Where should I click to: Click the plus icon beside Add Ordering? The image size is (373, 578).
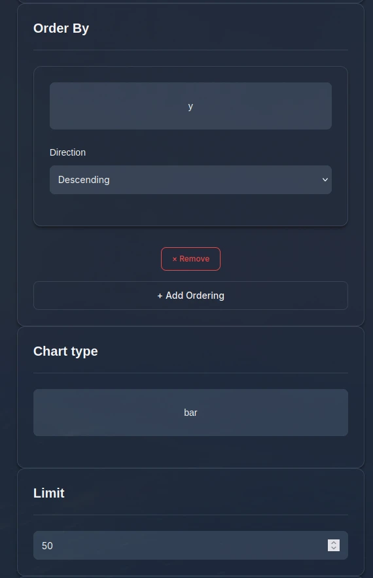[x=160, y=296]
